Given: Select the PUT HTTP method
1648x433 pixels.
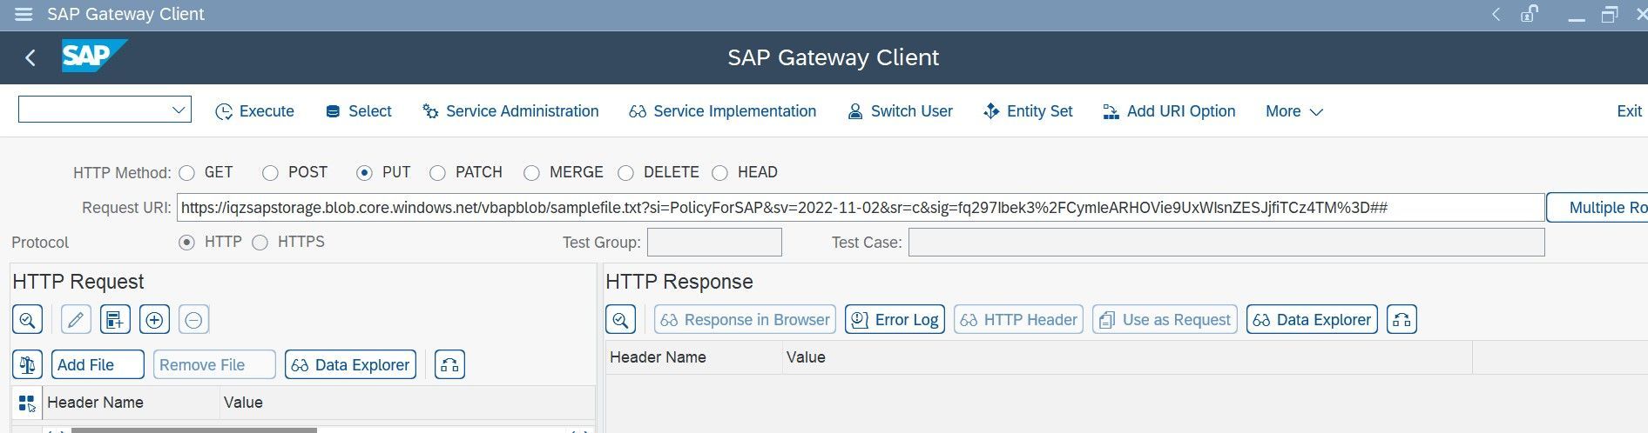Looking at the screenshot, I should pos(364,173).
